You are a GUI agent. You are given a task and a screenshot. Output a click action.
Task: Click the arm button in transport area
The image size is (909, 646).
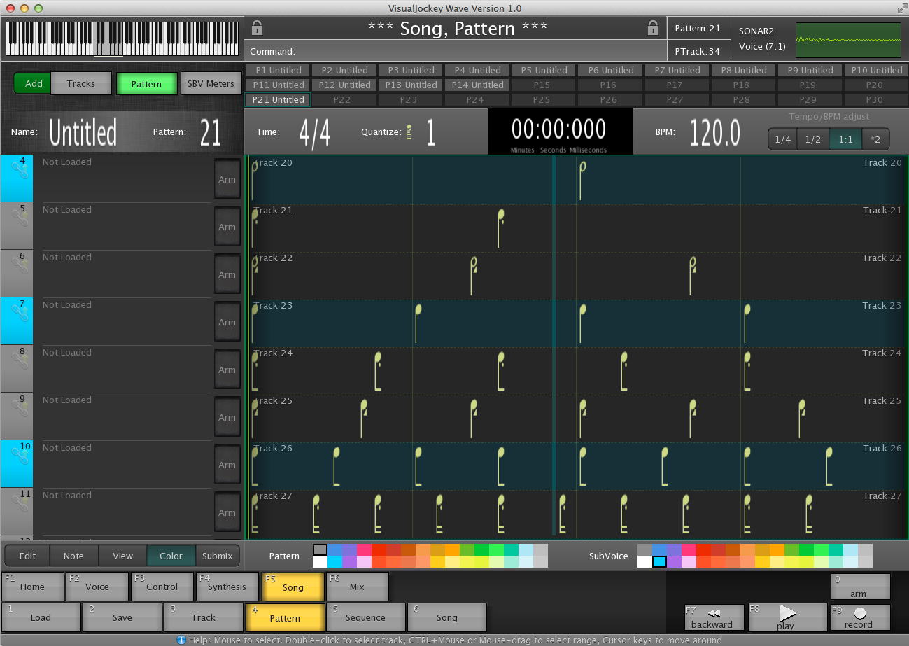point(860,587)
